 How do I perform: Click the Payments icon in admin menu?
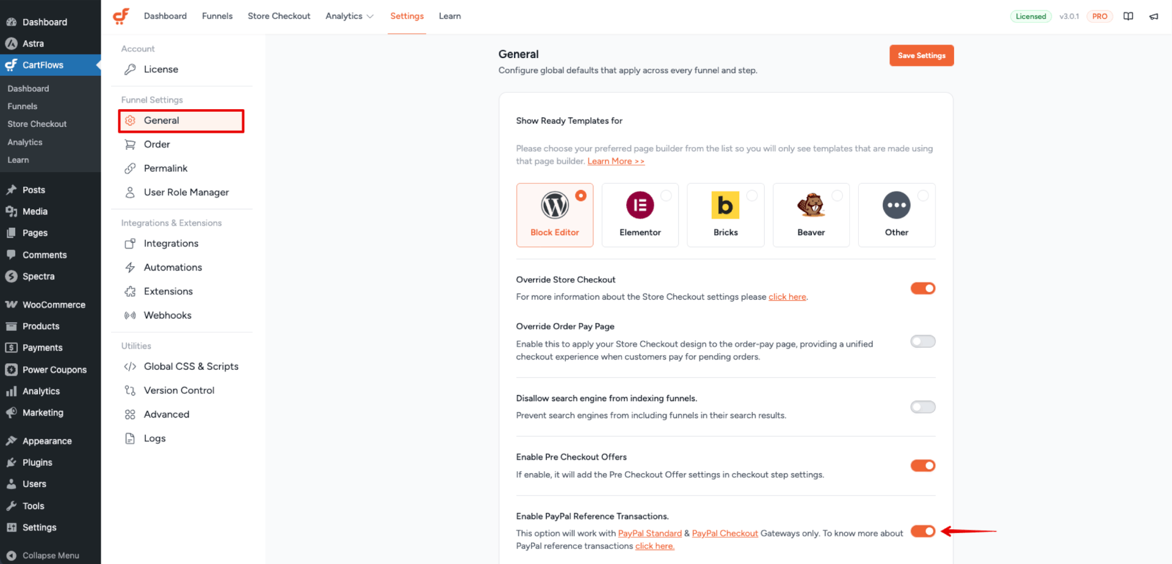coord(11,348)
